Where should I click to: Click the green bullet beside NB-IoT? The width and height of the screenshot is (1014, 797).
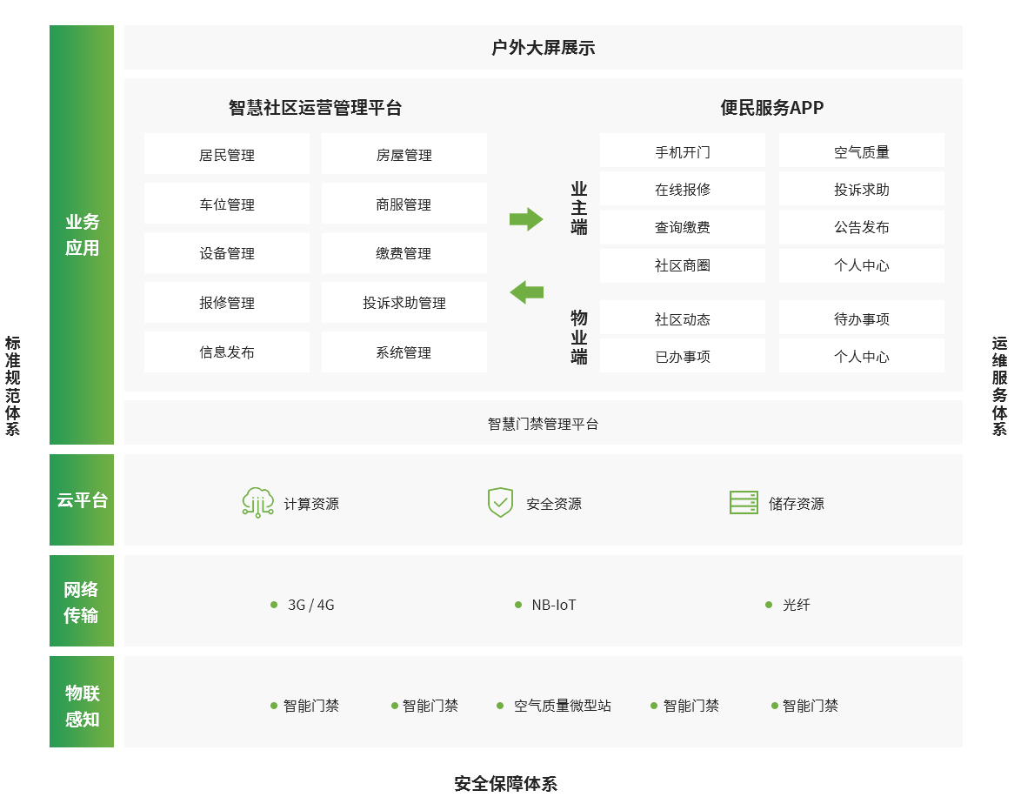pyautogui.click(x=518, y=605)
